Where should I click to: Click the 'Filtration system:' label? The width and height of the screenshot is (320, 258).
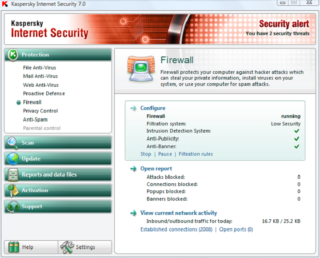tap(166, 124)
